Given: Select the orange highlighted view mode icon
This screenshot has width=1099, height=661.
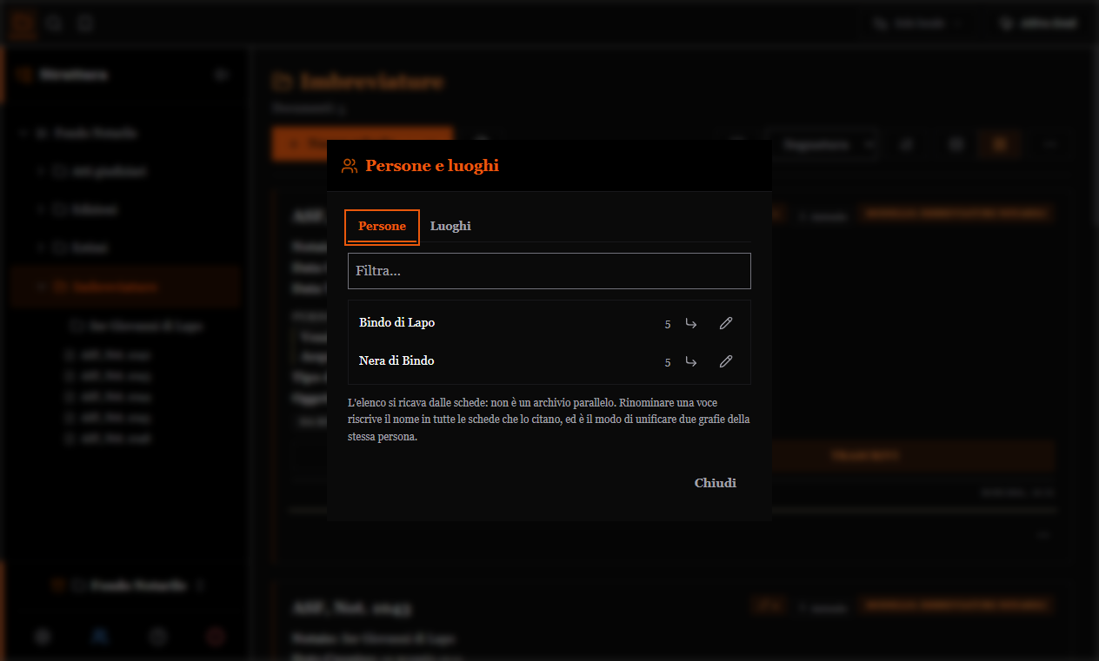Looking at the screenshot, I should tap(1001, 144).
